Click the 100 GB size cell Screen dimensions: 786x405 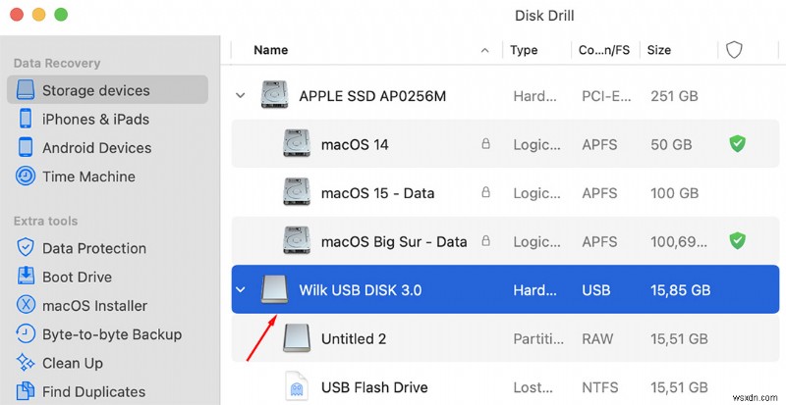[x=674, y=193]
